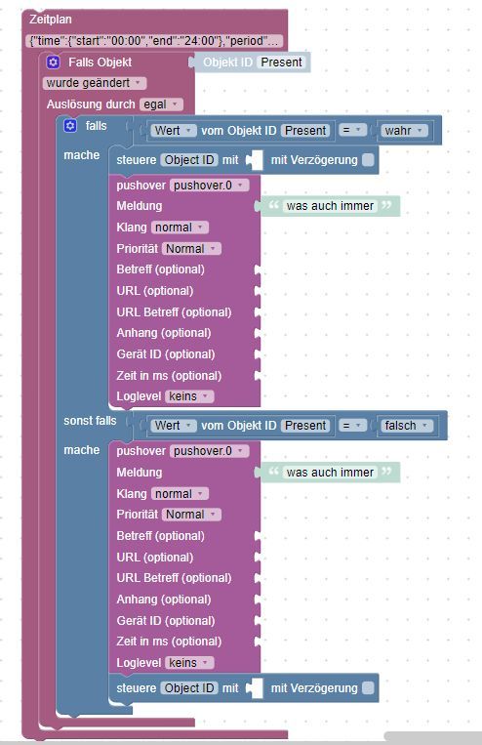The image size is (482, 745).
Task: Click Object ID field in upper steuere block
Action: (x=189, y=160)
